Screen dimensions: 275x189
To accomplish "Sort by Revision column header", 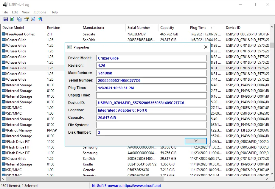I will click(x=63, y=27).
